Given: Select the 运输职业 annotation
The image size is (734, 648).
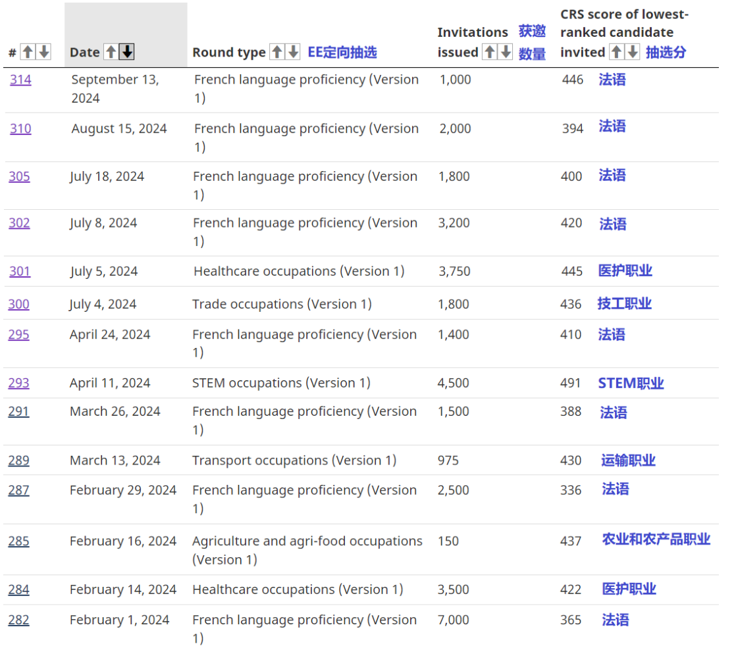Looking at the screenshot, I should (x=628, y=461).
